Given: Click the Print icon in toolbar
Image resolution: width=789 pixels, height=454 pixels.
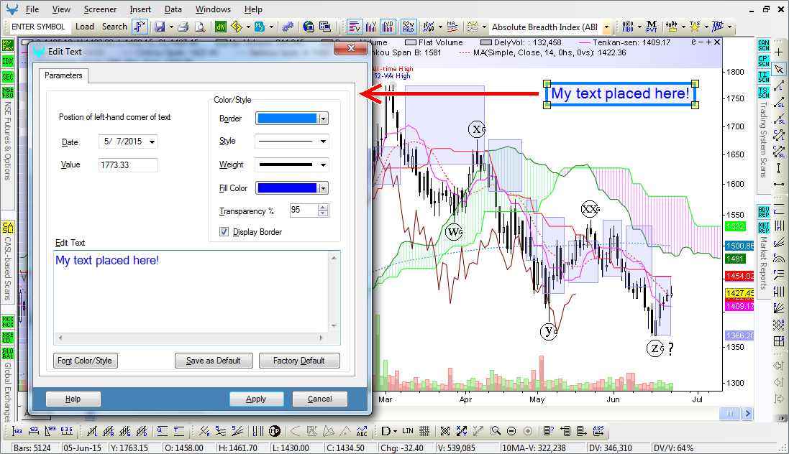Looking at the screenshot, I should pos(183,27).
